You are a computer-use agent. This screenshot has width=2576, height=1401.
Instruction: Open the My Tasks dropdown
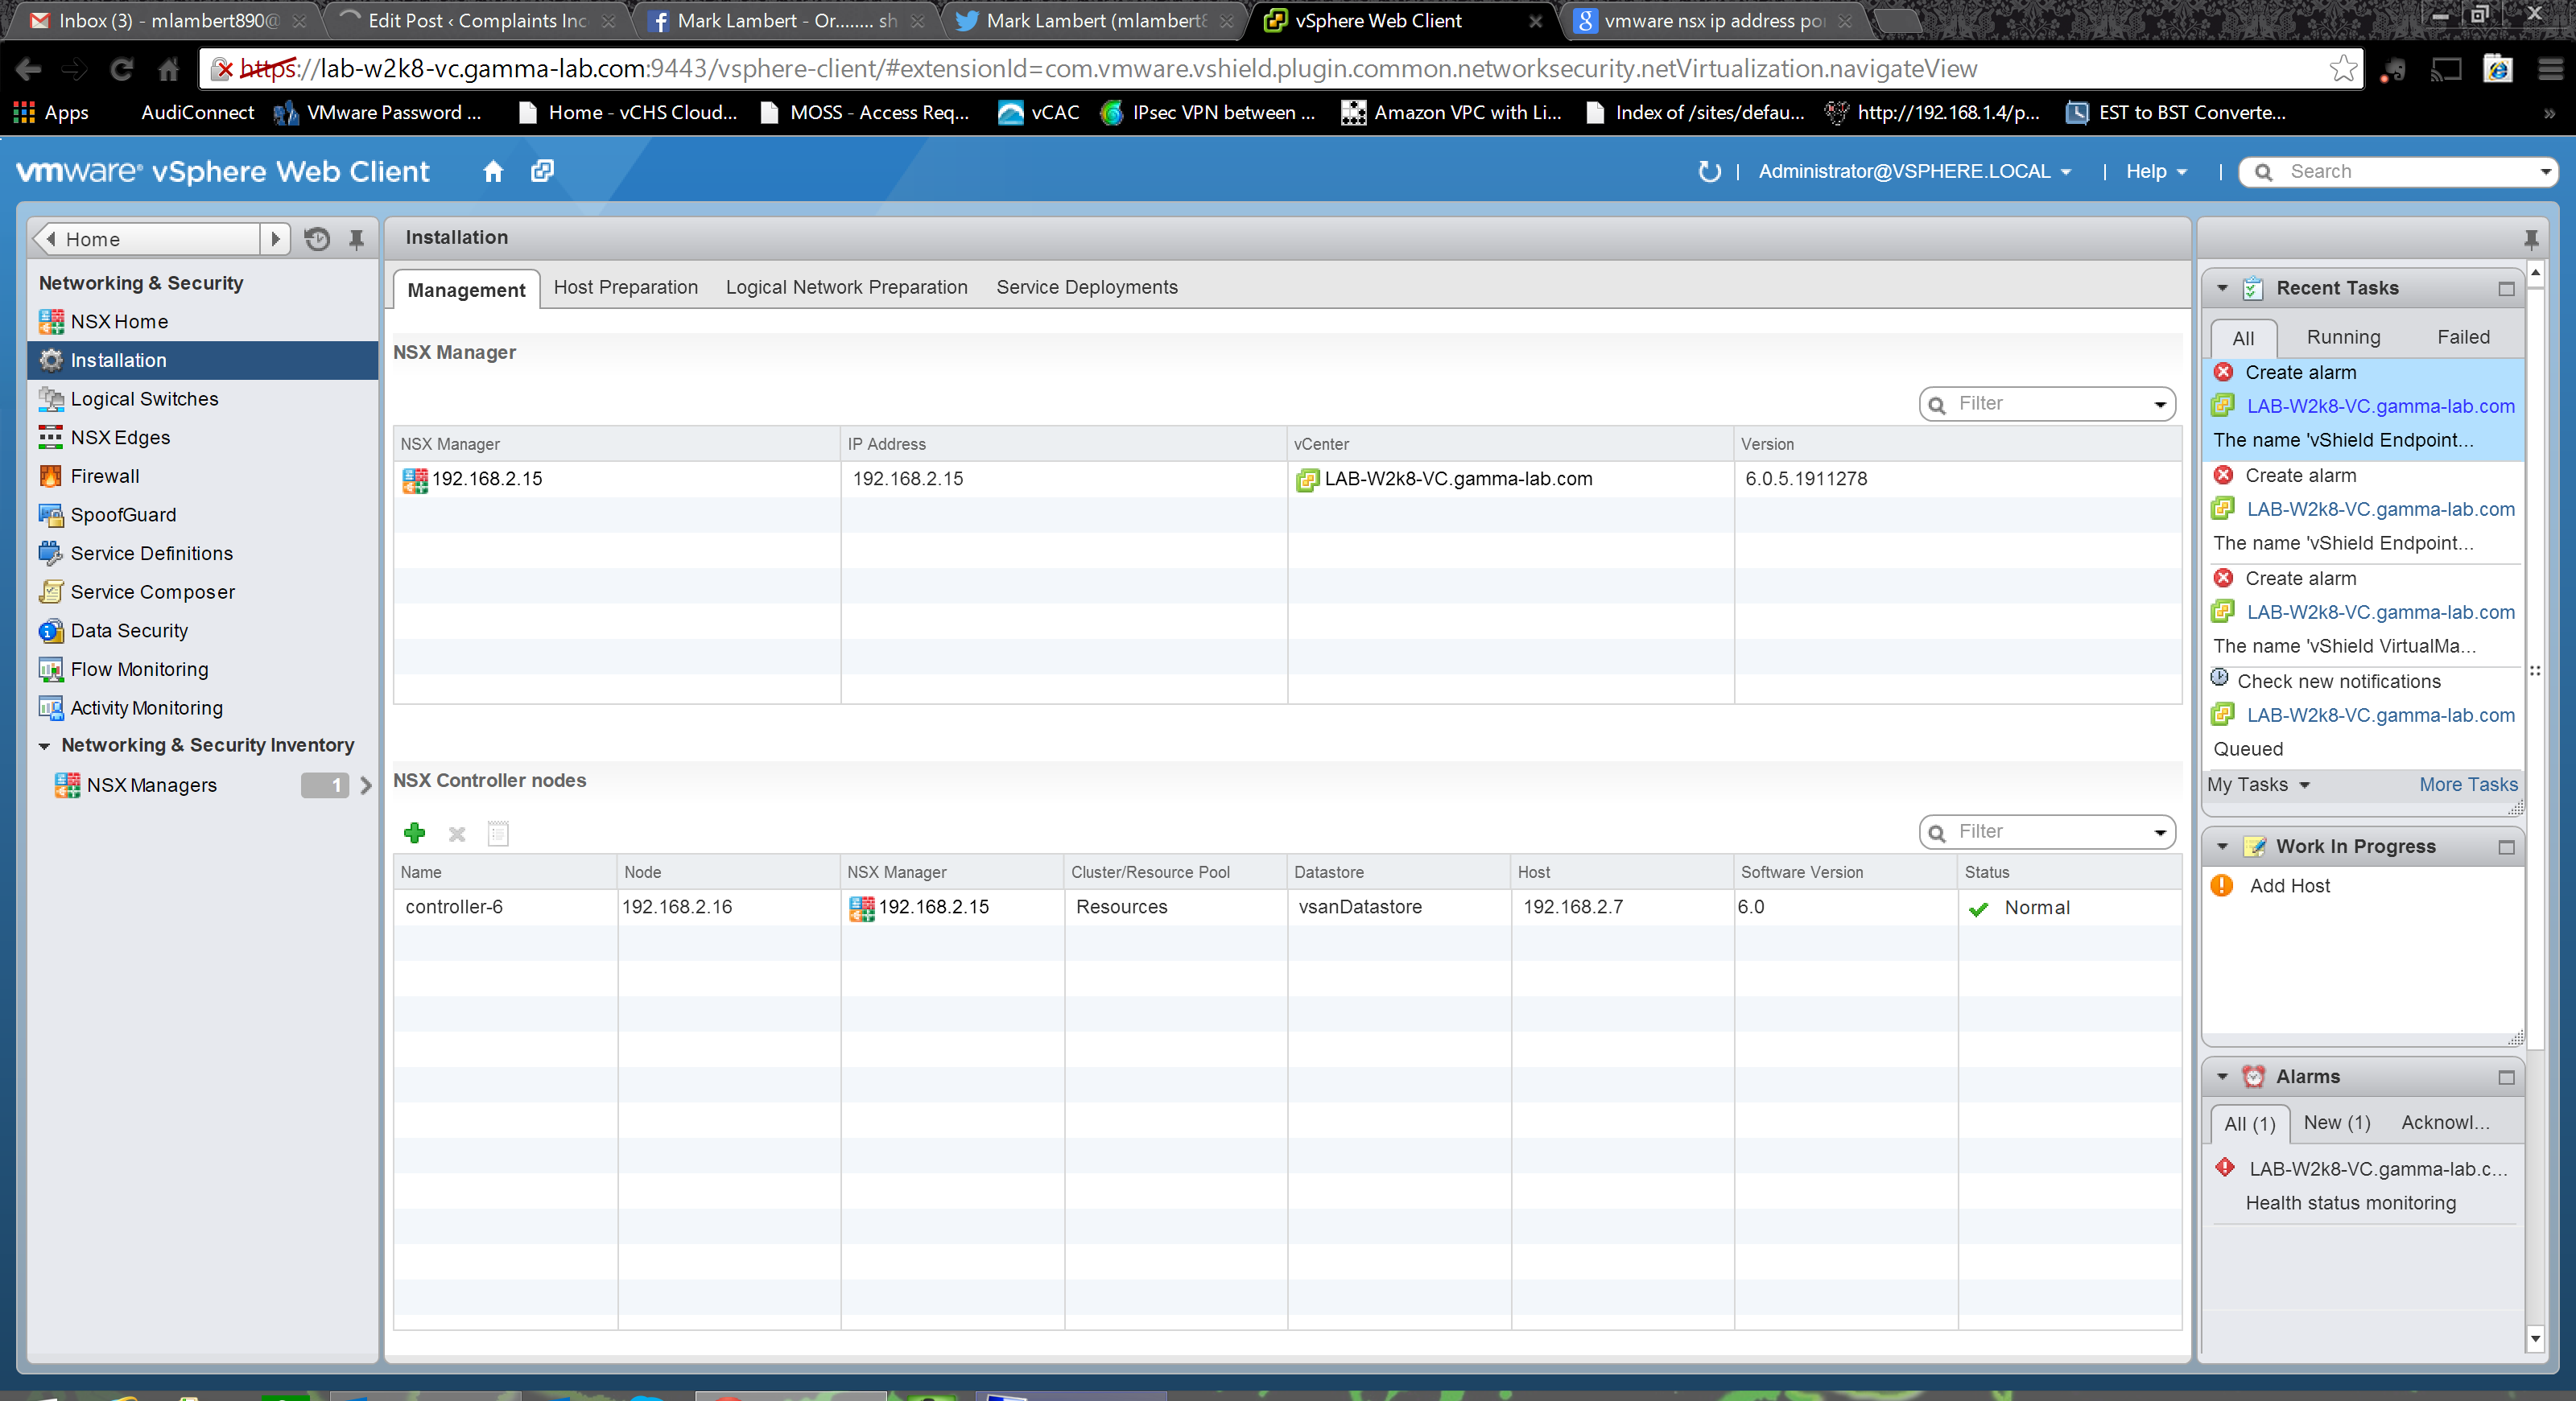[x=2258, y=785]
